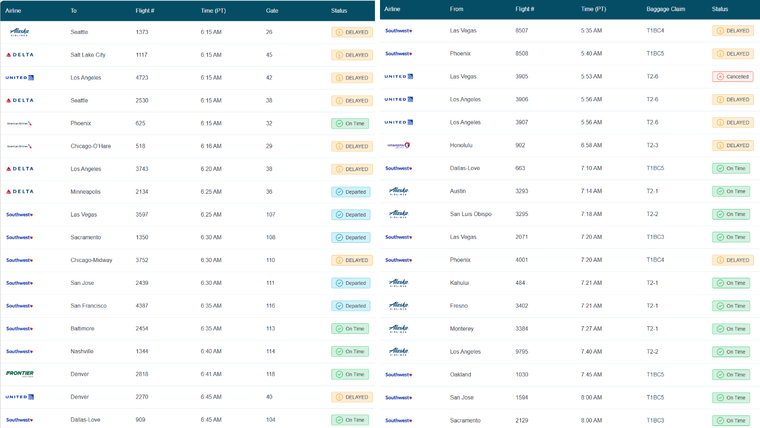Click the Alaska logo on Austin arrival 3293
The image size is (760, 428).
pos(398,191)
